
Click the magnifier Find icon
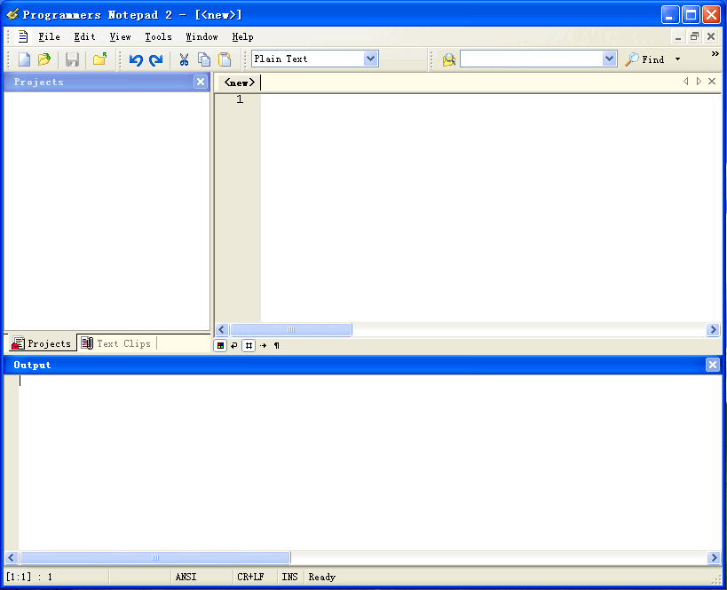click(631, 59)
